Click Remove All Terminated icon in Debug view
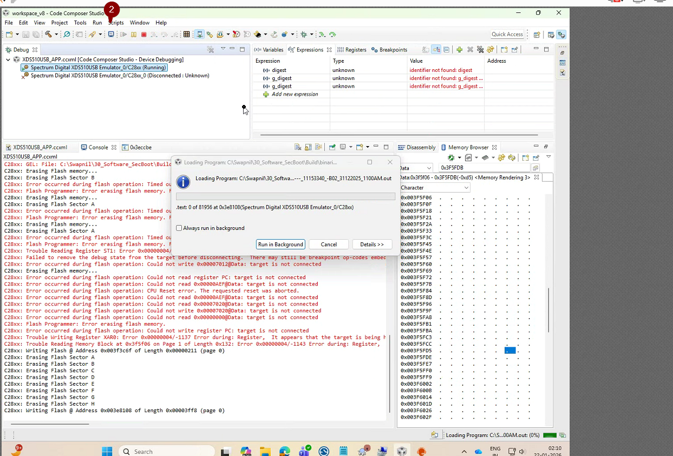 (211, 50)
